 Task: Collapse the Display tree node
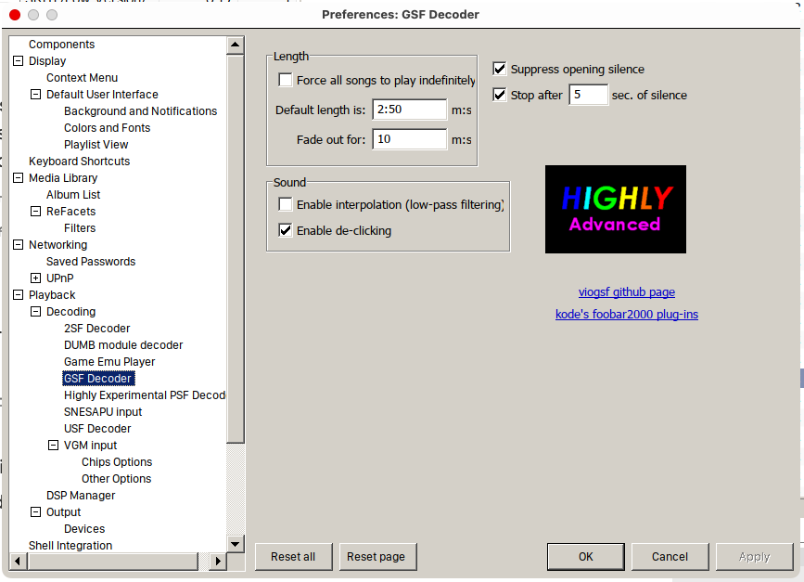18,60
